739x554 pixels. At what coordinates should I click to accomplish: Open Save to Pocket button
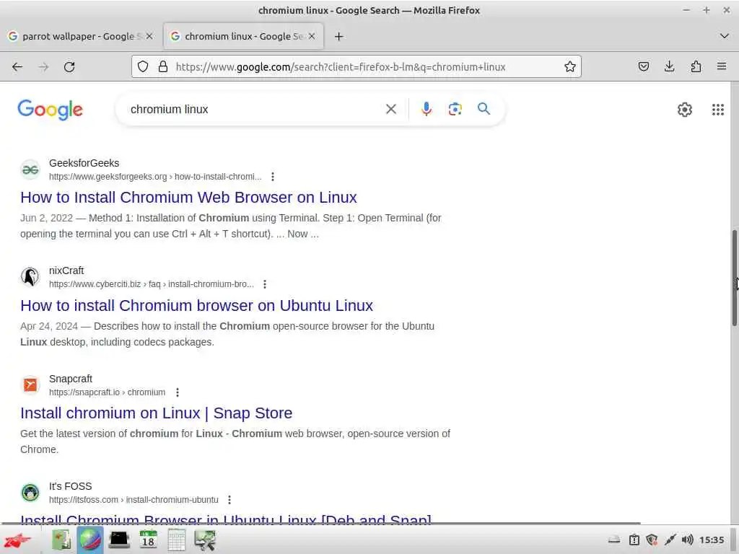643,66
